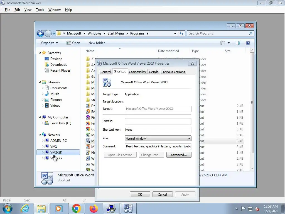Show hidden tray icons arrow
The width and height of the screenshot is (285, 214).
click(237, 209)
